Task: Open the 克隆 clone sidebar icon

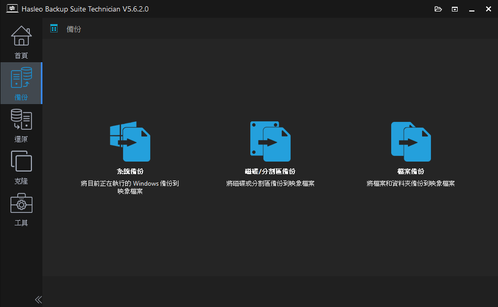Action: (x=21, y=161)
